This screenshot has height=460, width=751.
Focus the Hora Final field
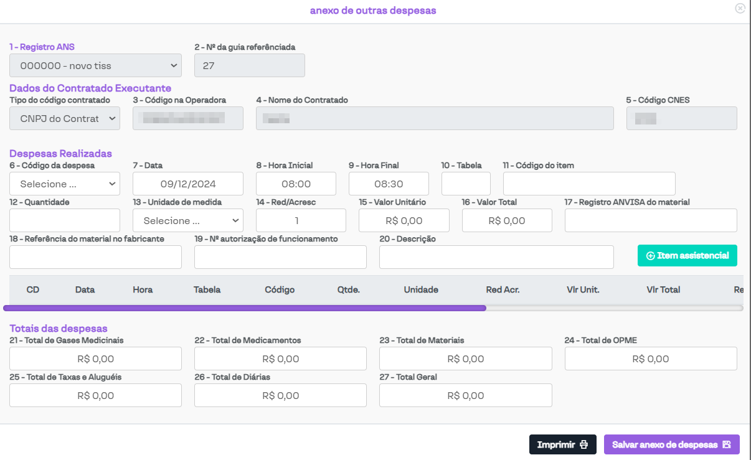(x=389, y=184)
